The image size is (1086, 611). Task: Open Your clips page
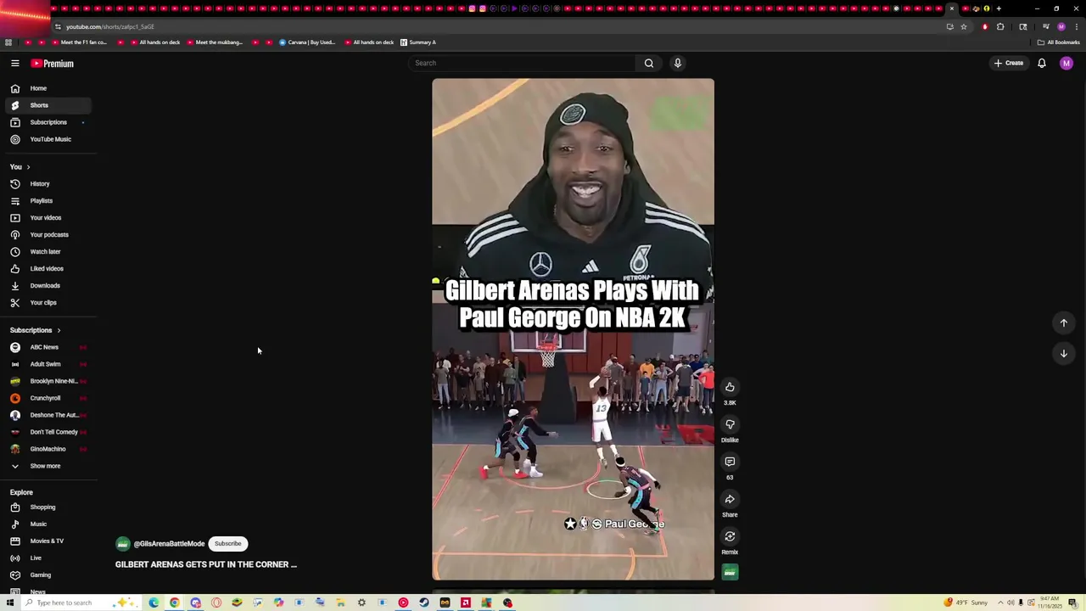click(x=48, y=303)
